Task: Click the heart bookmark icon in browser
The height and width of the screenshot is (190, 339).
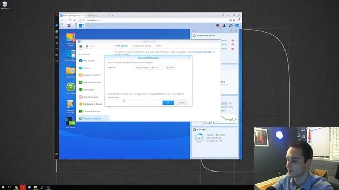Action: tap(234, 20)
